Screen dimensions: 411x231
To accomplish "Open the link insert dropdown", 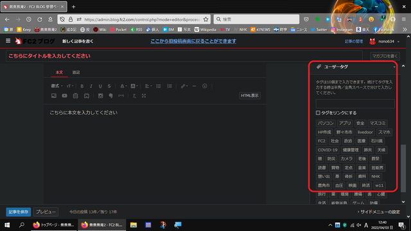I will pos(184,86).
